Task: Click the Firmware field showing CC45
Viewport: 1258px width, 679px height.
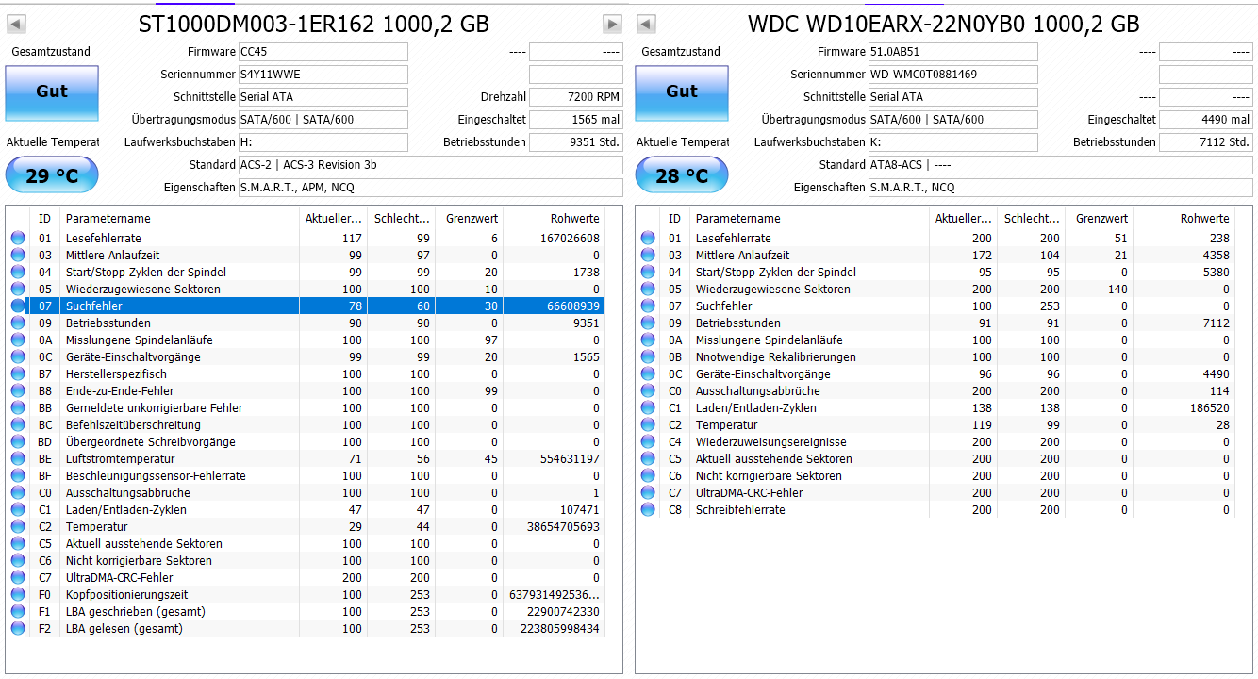Action: coord(323,52)
